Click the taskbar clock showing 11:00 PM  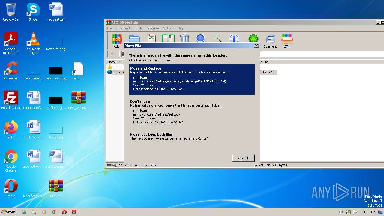369,212
